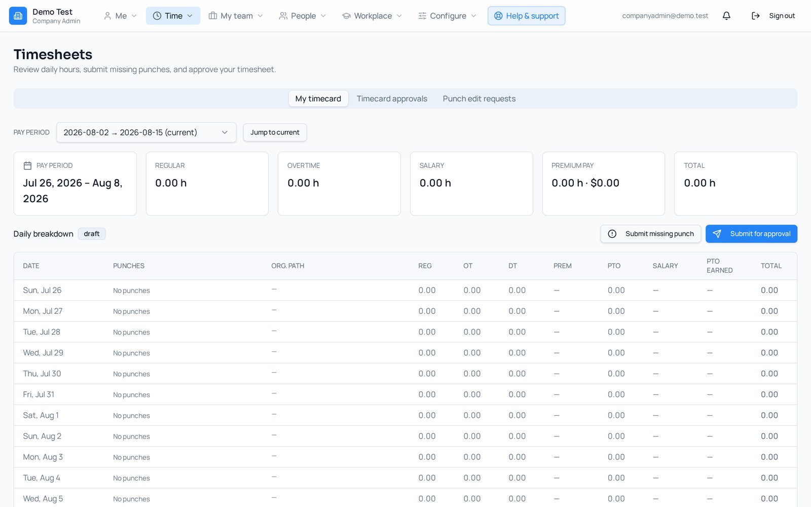The image size is (811, 507).
Task: Expand the My team menu chevron
Action: click(261, 16)
